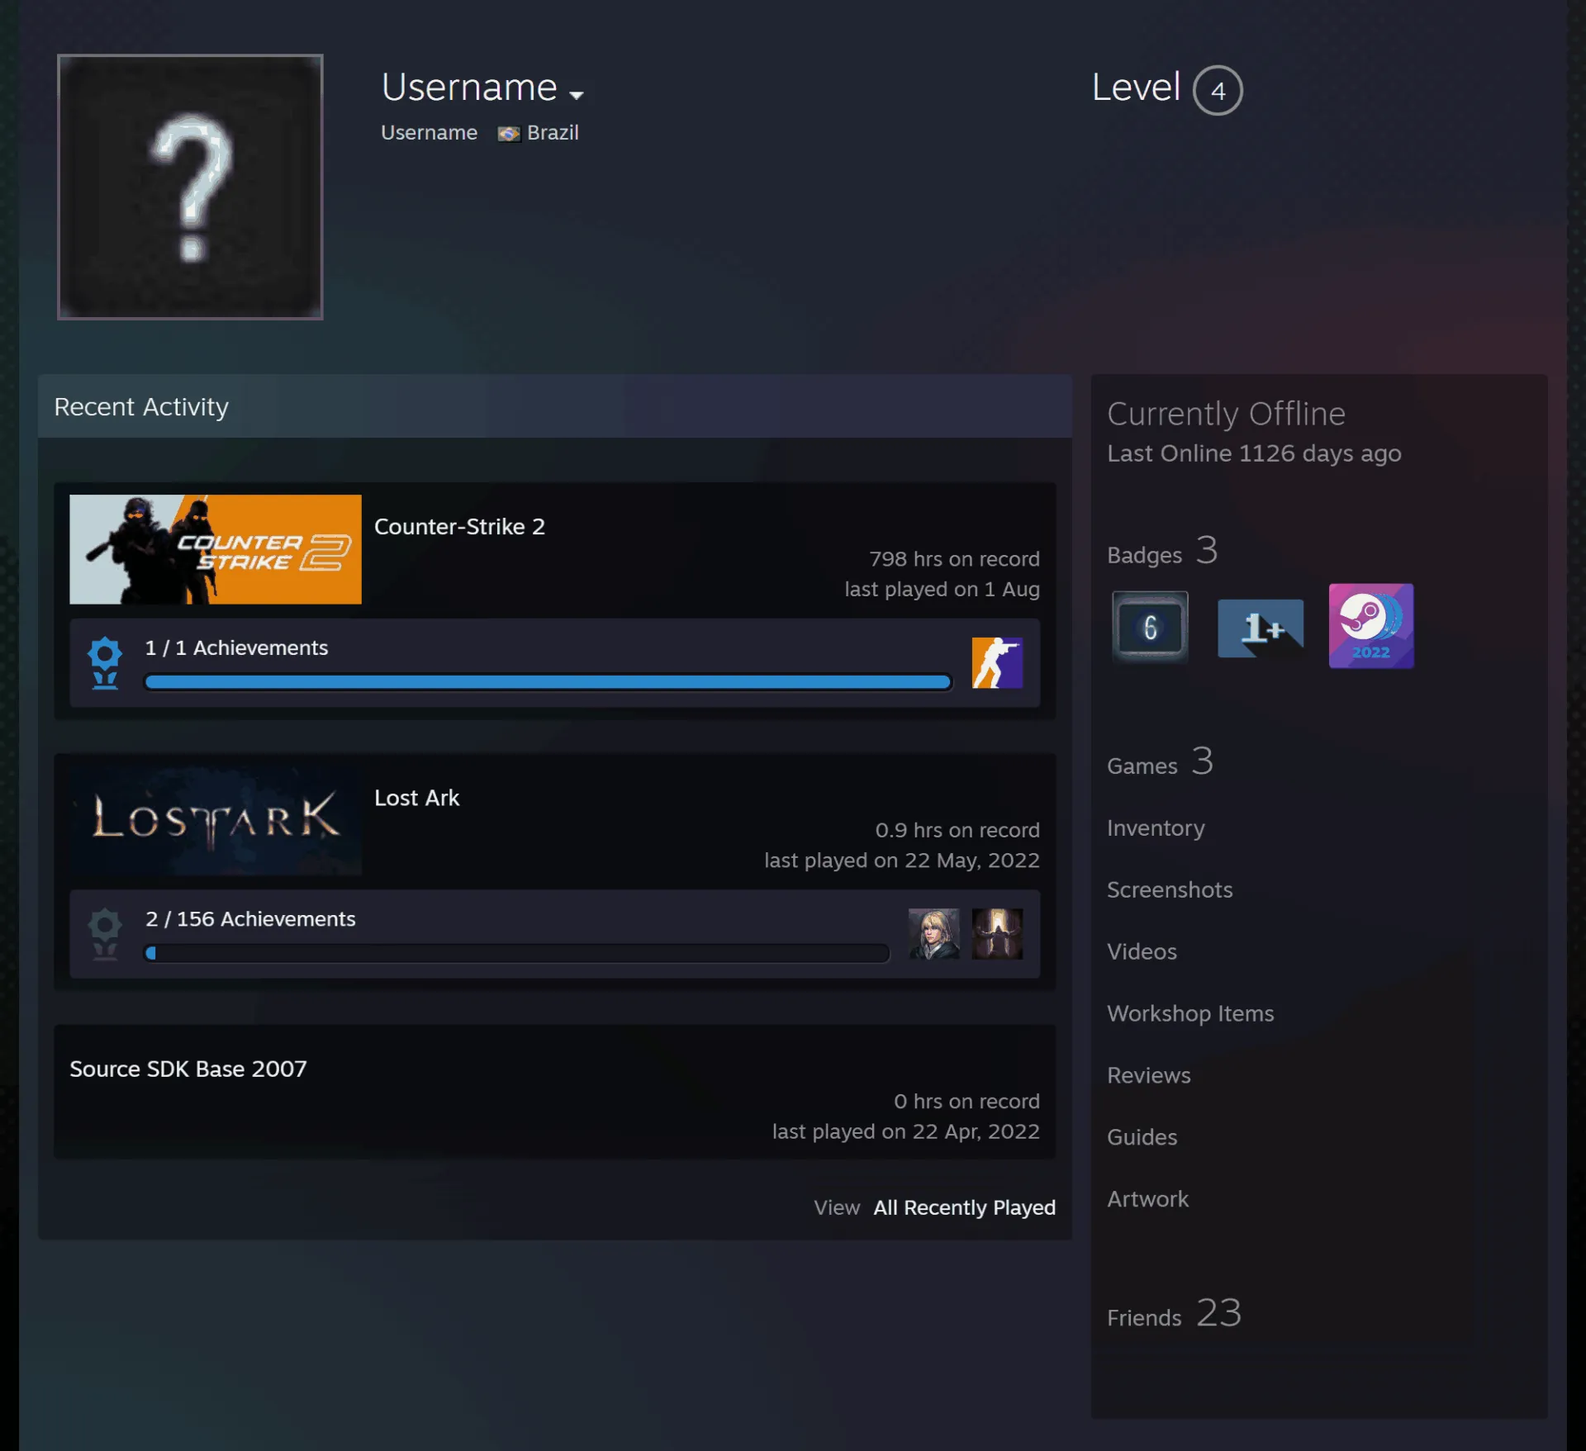This screenshot has width=1586, height=1451.
Task: Click the 1+ game collector badge
Action: coord(1261,628)
